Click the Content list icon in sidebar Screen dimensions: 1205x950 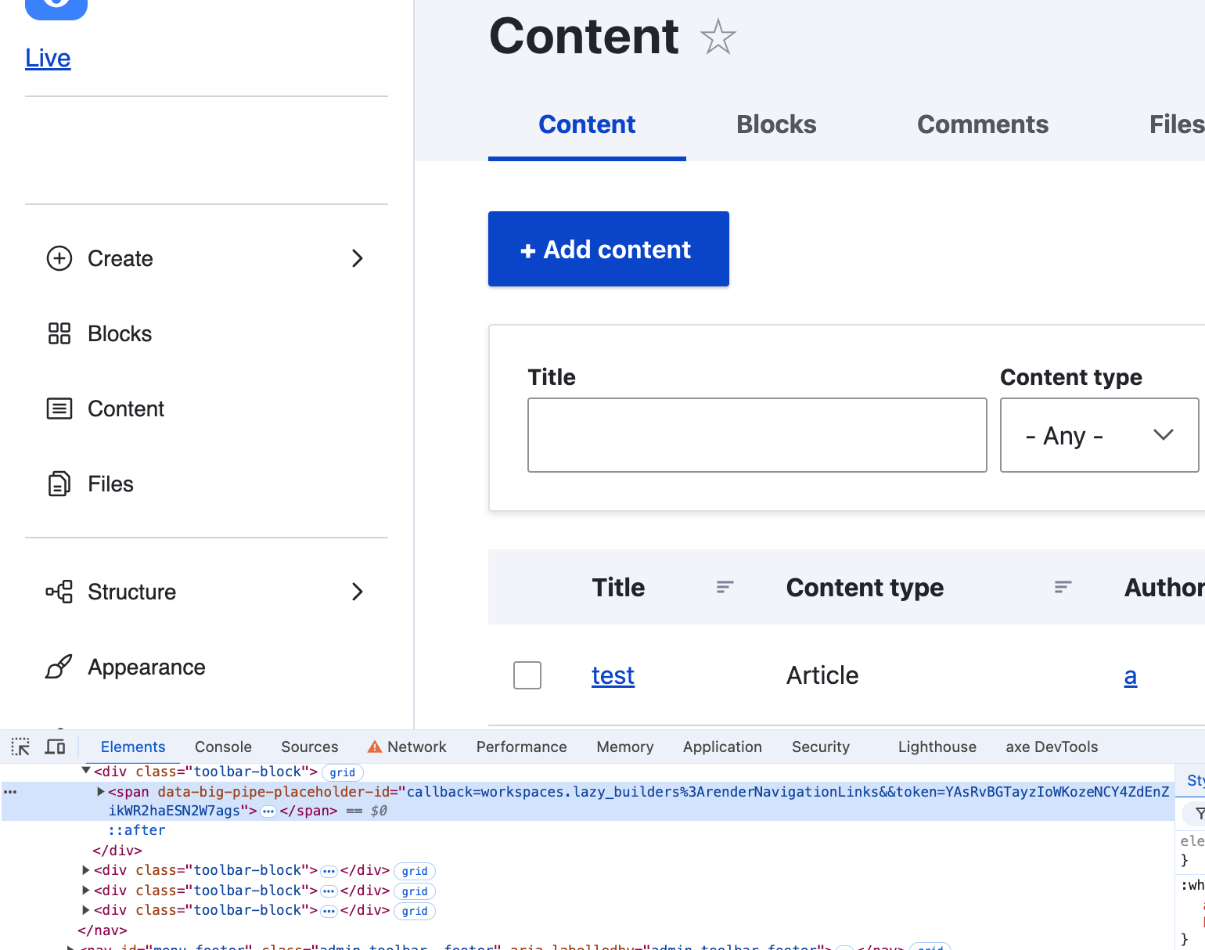59,408
